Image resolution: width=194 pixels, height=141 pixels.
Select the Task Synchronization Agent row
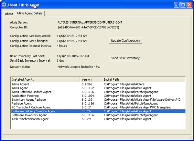coord(98,119)
